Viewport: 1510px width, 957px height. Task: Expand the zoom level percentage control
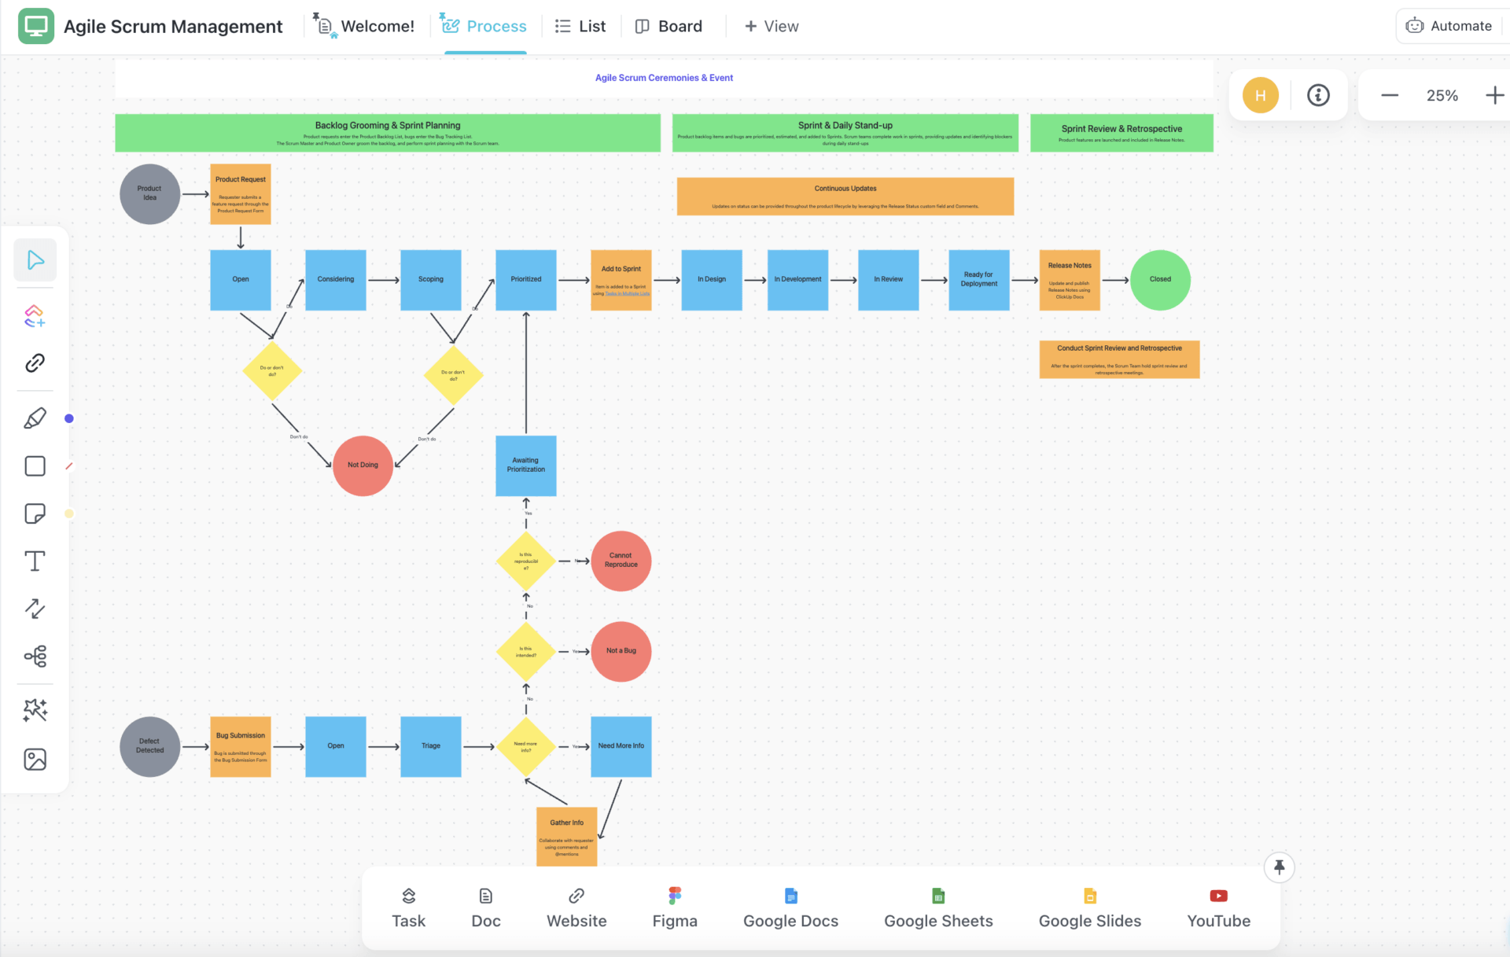coord(1442,93)
